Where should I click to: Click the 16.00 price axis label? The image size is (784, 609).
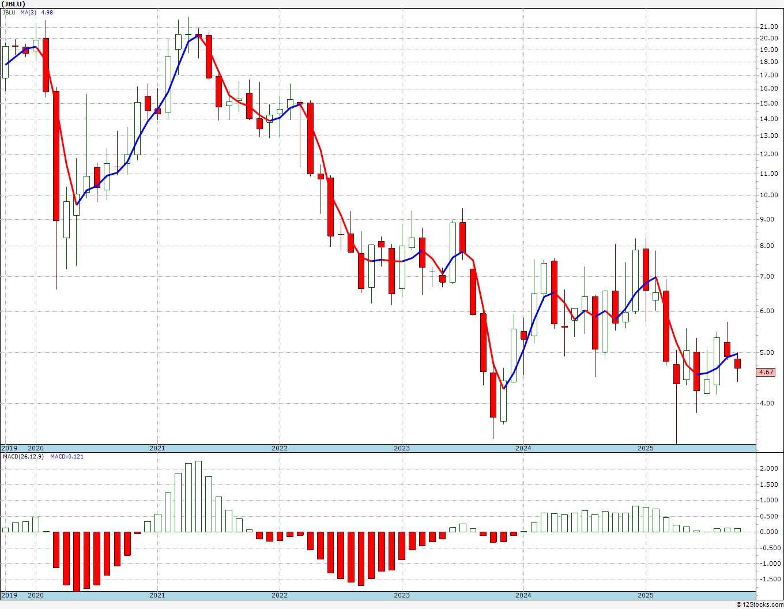pos(768,89)
